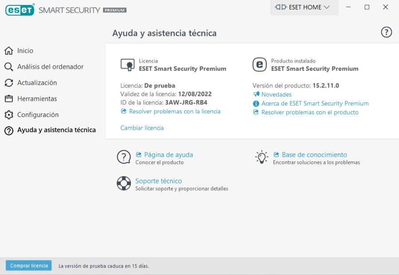Click the house icon next to Inicio
399x275 pixels.
coord(8,51)
